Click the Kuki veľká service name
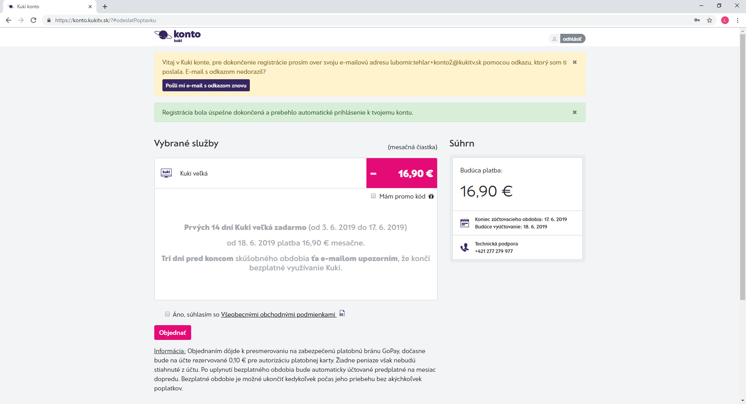Image resolution: width=746 pixels, height=404 pixels. 194,173
